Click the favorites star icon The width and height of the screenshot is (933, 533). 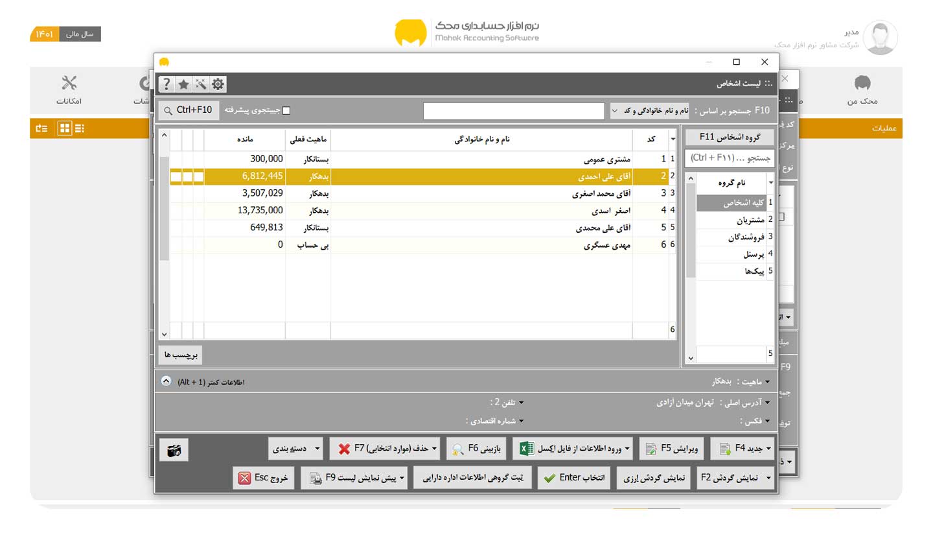tap(184, 84)
